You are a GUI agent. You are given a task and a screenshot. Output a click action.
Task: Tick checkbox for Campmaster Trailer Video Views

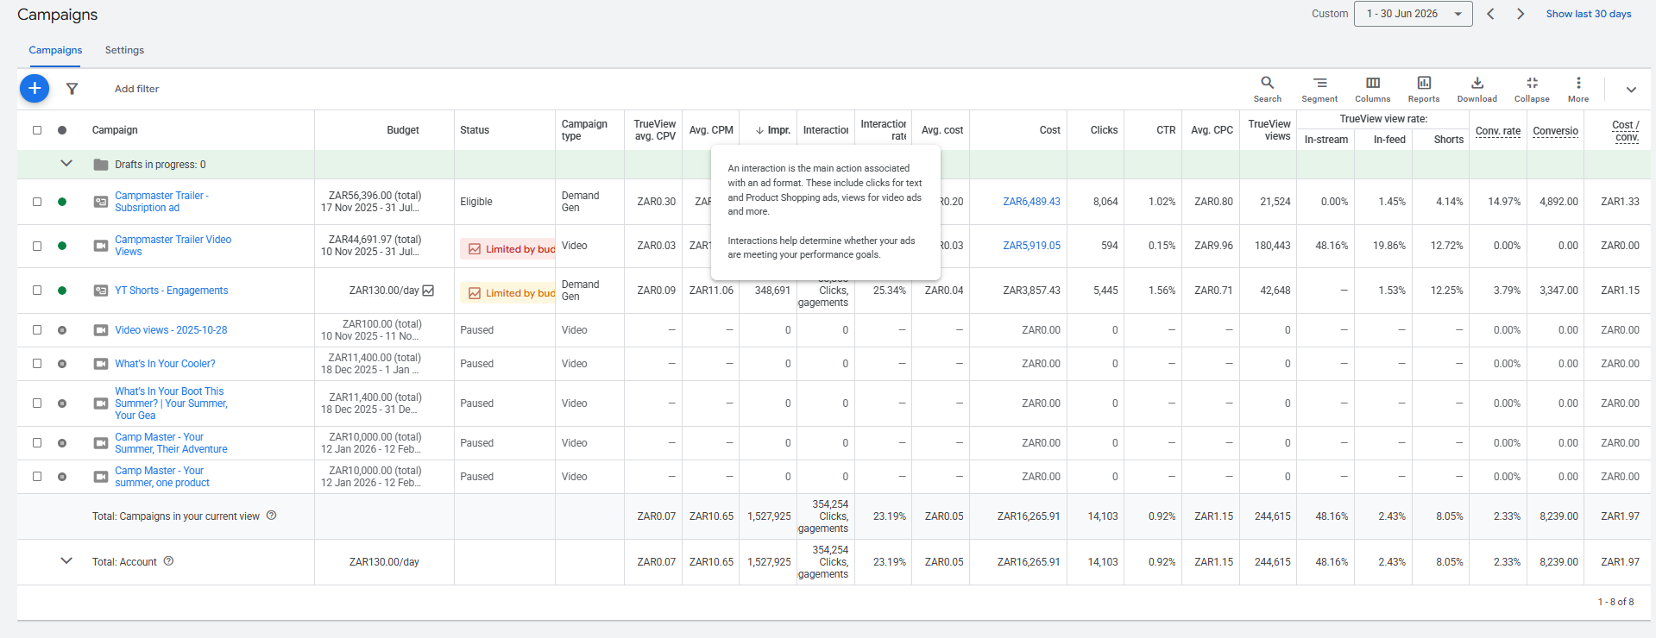(x=37, y=246)
